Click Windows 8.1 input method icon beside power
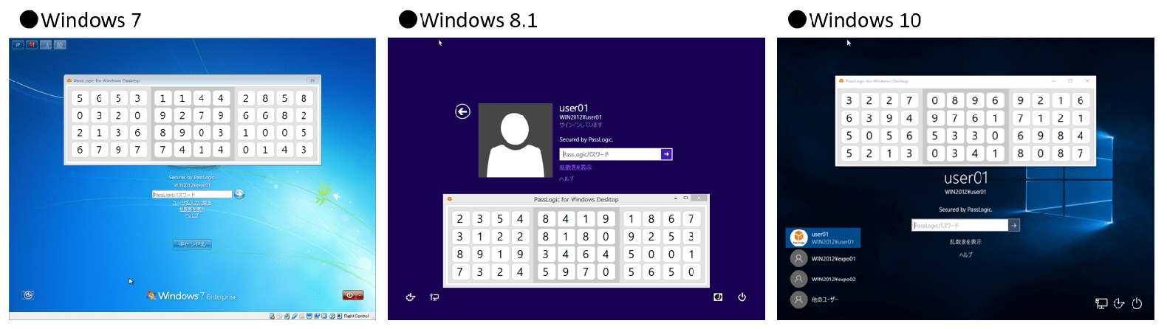 (x=718, y=297)
